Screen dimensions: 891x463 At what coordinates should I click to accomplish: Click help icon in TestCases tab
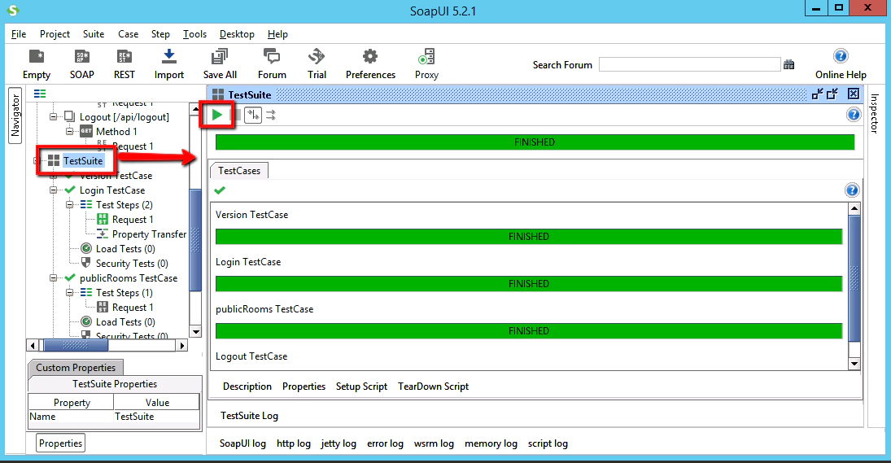(852, 190)
